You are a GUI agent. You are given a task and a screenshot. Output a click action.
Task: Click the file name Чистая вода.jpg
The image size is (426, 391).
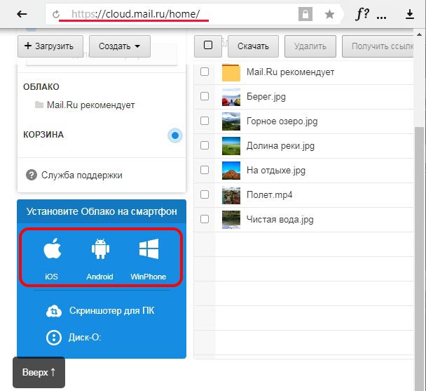[280, 220]
